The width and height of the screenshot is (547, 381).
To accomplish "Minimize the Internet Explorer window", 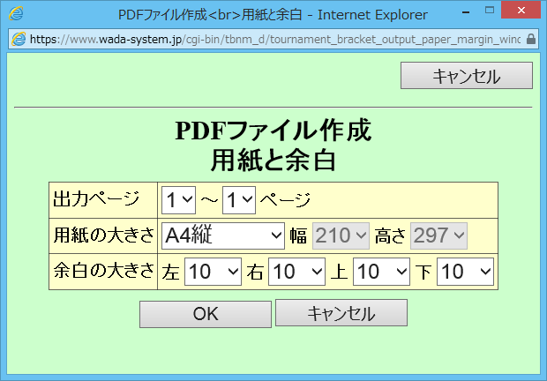I will tap(466, 11).
